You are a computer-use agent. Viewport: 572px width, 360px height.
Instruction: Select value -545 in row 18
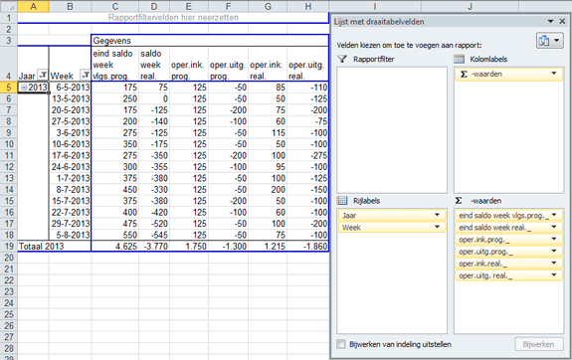click(154, 235)
